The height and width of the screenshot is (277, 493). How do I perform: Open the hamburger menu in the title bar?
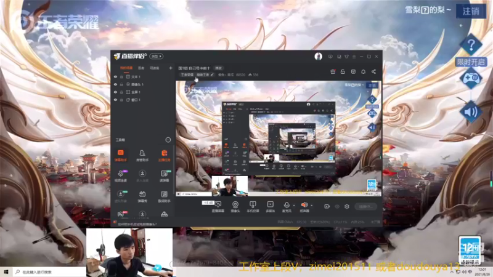pyautogui.click(x=354, y=57)
